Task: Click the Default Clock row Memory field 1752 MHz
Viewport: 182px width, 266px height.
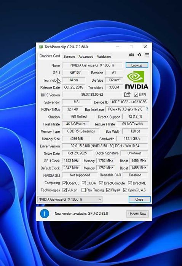Action: coord(105,168)
